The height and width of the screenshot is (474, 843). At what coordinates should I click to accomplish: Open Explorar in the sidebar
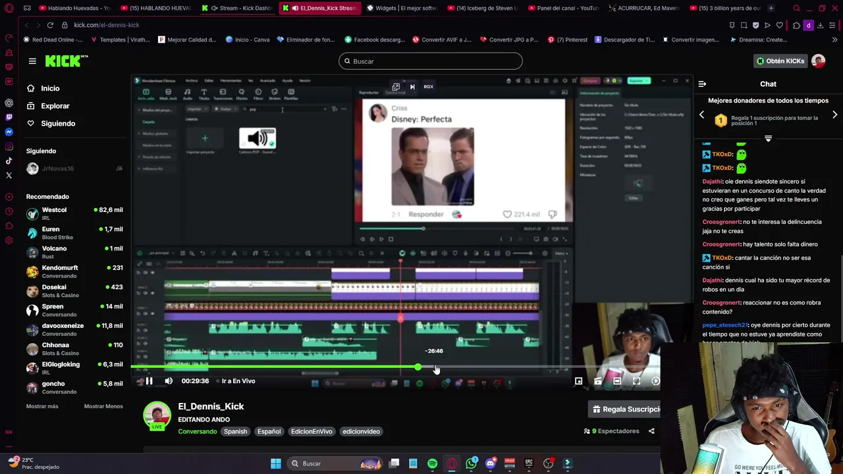pyautogui.click(x=48, y=106)
